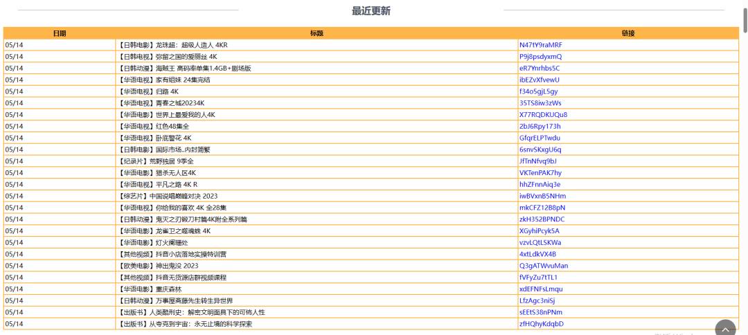This screenshot has width=748, height=335.
Task: Visit the 6snvSKxgU6q link
Action: pos(540,150)
